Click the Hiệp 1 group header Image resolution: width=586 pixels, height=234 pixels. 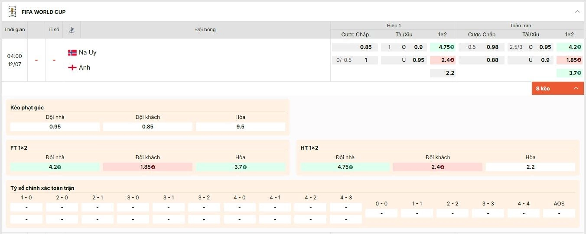point(394,26)
